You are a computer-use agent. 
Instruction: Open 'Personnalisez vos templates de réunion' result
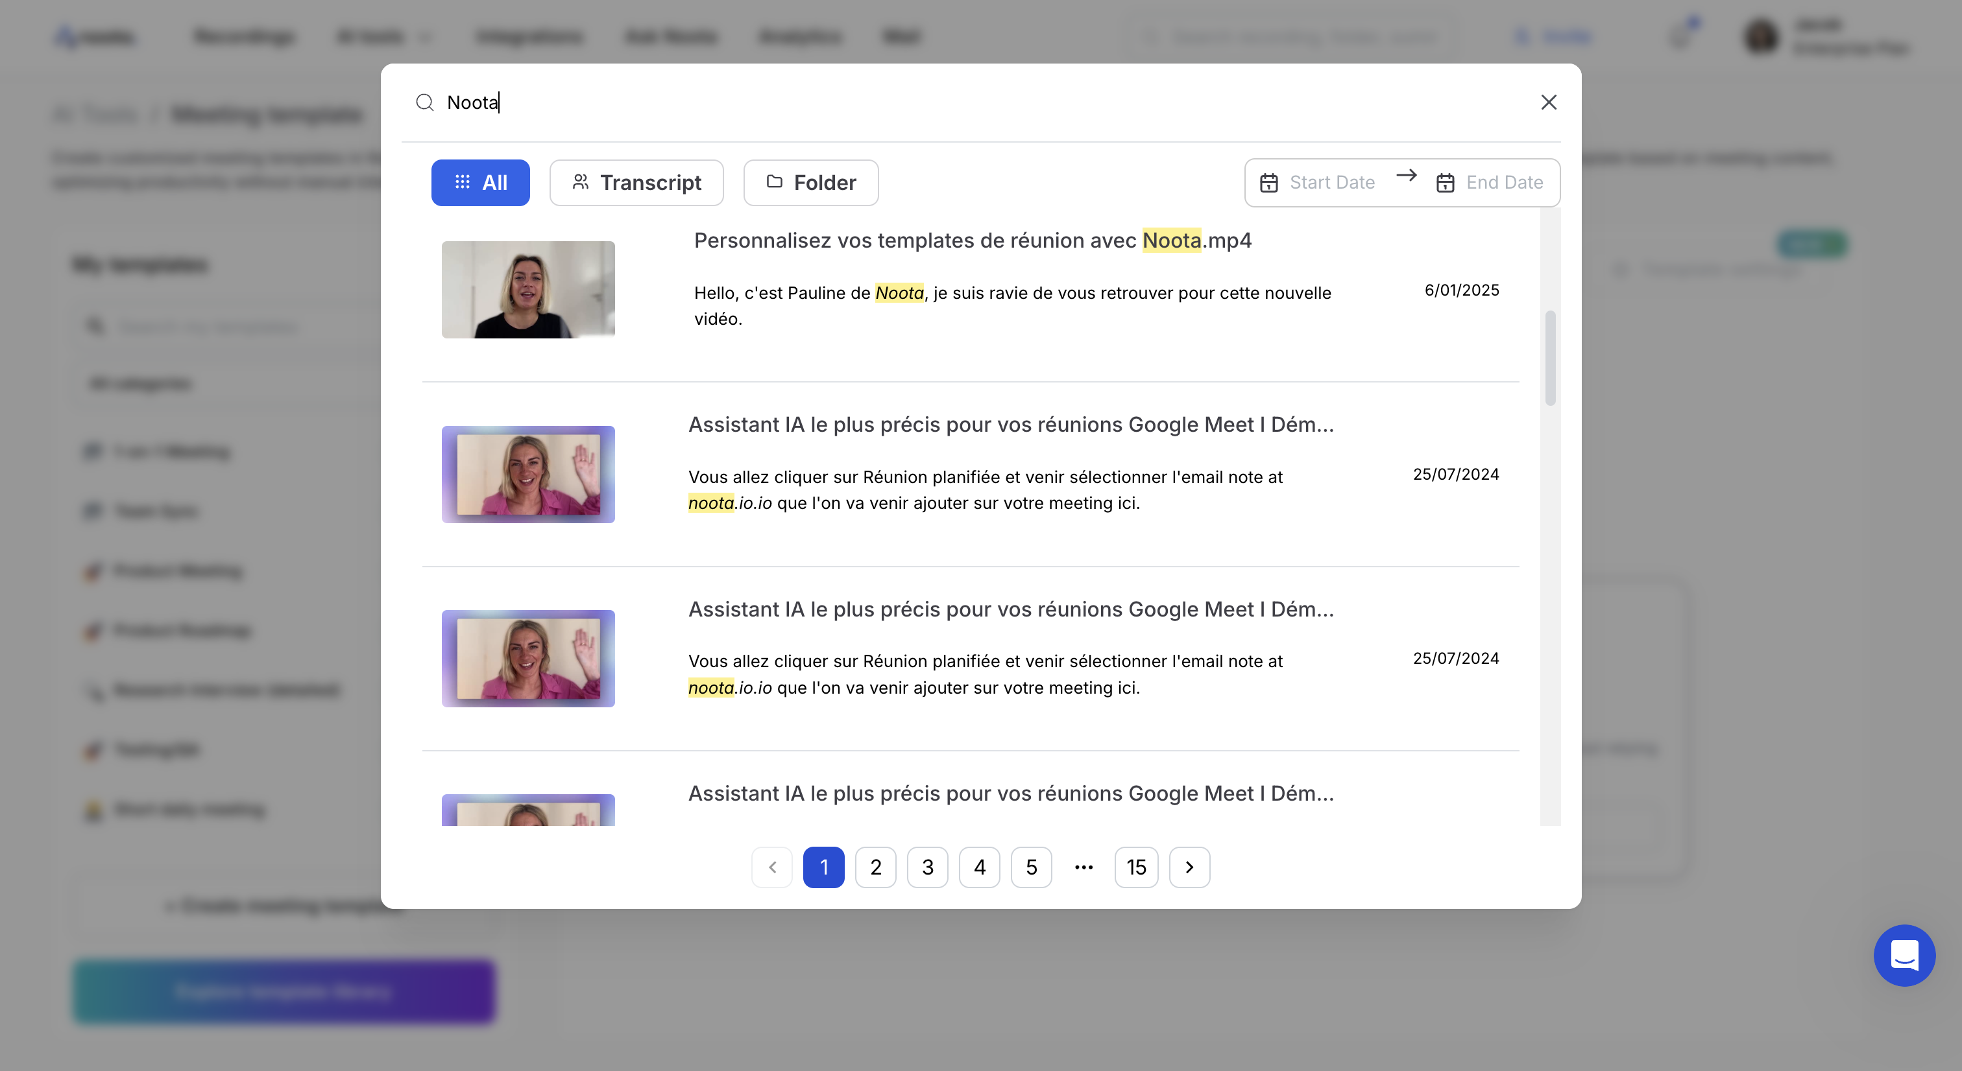(972, 241)
